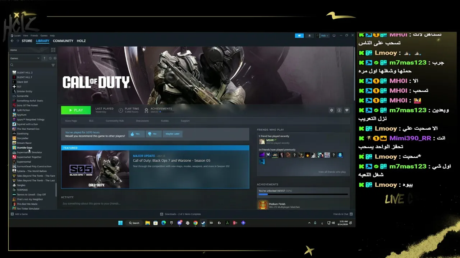Click View all friends who play
The image size is (460, 258).
pyautogui.click(x=332, y=172)
